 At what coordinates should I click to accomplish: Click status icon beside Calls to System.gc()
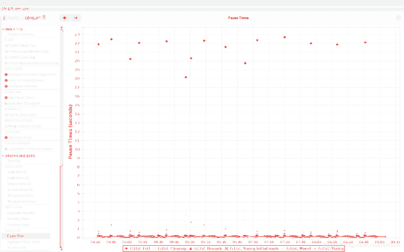click(6, 115)
